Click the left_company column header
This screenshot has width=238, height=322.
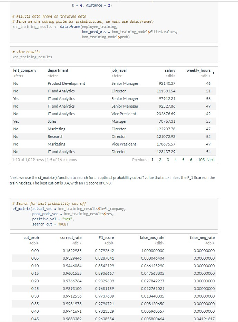tap(25, 70)
